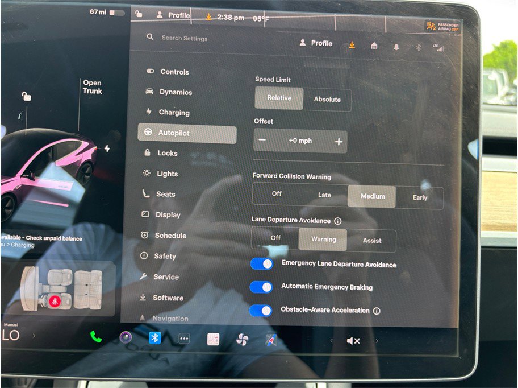Tap the download arrow beside the clock

tap(208, 16)
